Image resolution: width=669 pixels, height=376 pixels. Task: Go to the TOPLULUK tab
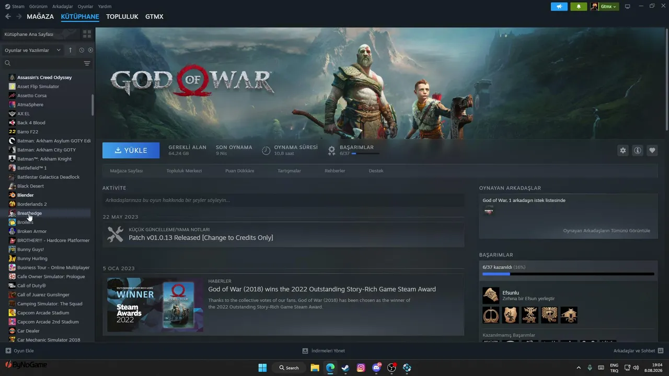(122, 17)
